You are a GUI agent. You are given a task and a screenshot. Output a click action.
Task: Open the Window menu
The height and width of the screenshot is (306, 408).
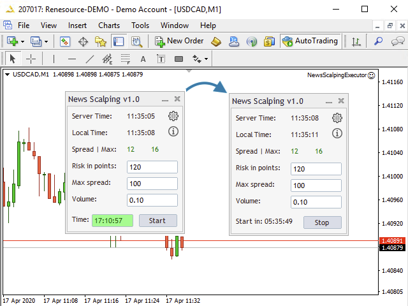point(175,25)
